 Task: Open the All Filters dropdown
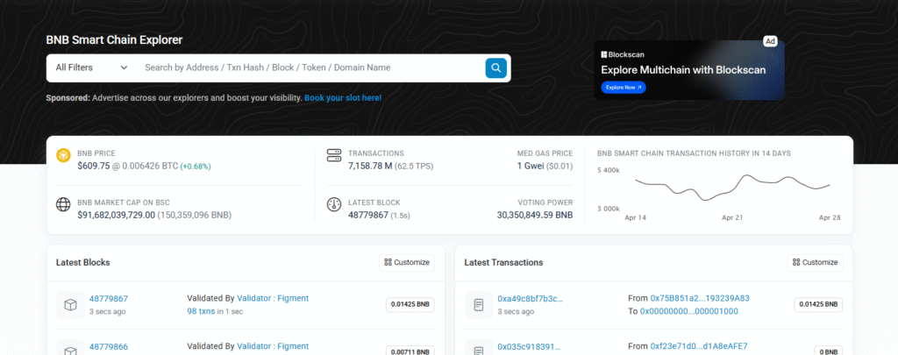pos(91,67)
